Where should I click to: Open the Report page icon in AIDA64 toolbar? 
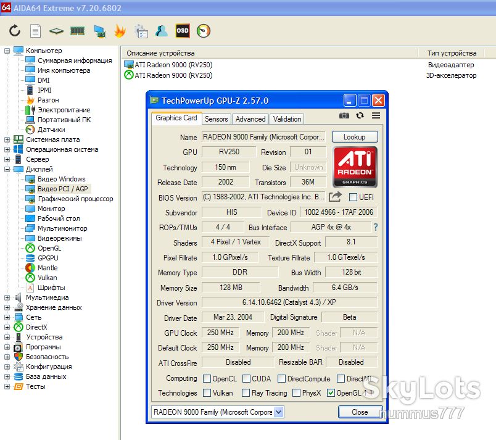[35, 31]
